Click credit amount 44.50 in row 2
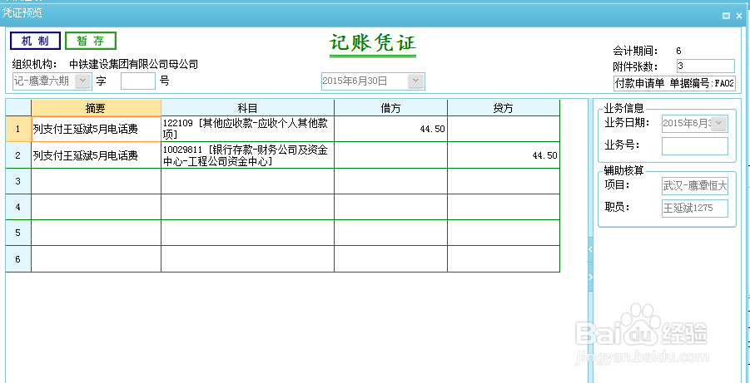Viewport: 750px width, 383px height. point(503,155)
